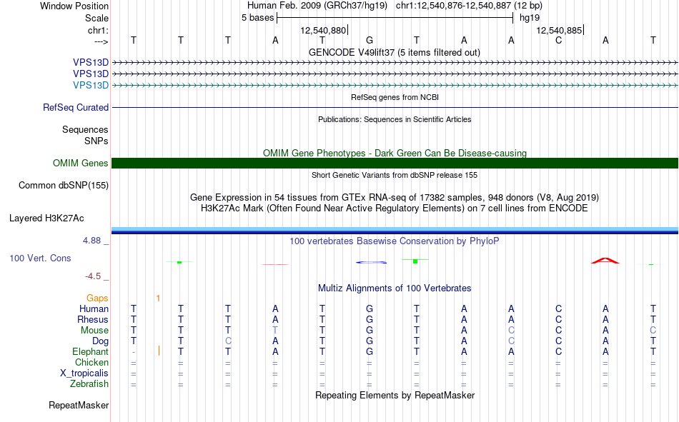
Task: Click OMIM Gene Phenotypes green title text
Action: [x=395, y=154]
